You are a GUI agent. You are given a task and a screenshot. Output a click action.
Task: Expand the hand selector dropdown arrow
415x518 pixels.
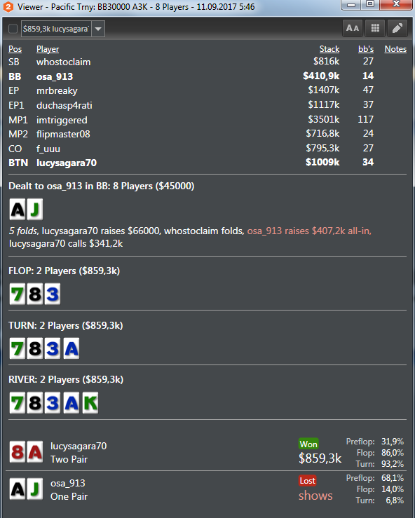click(x=98, y=29)
